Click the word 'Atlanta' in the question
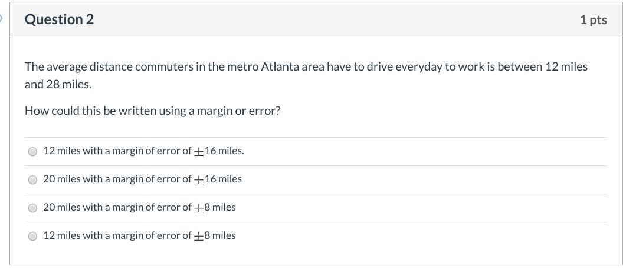 pyautogui.click(x=280, y=66)
